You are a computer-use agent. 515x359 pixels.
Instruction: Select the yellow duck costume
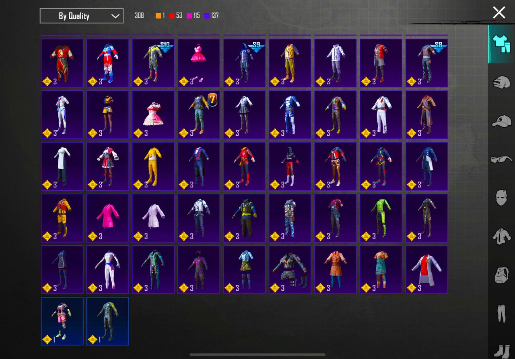click(x=153, y=167)
